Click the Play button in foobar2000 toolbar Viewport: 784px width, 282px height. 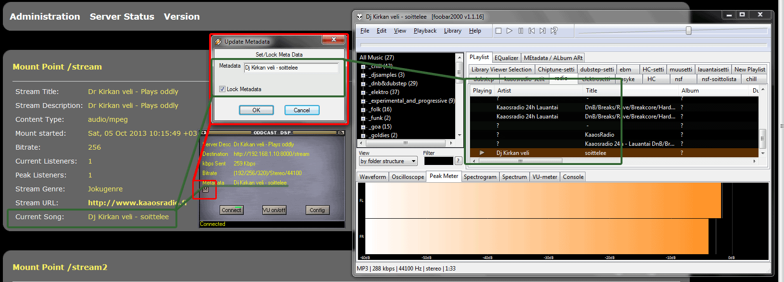click(510, 31)
